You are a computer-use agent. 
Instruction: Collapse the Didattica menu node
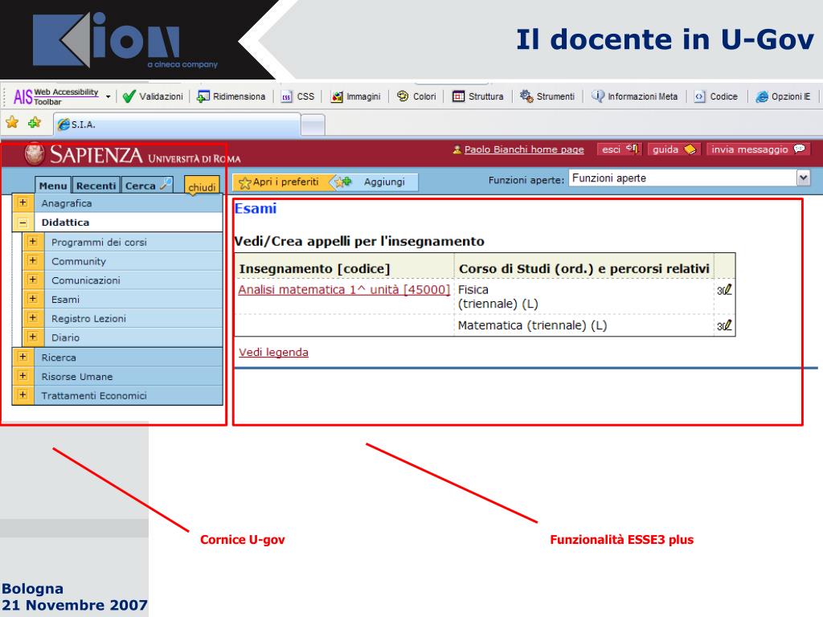[23, 223]
